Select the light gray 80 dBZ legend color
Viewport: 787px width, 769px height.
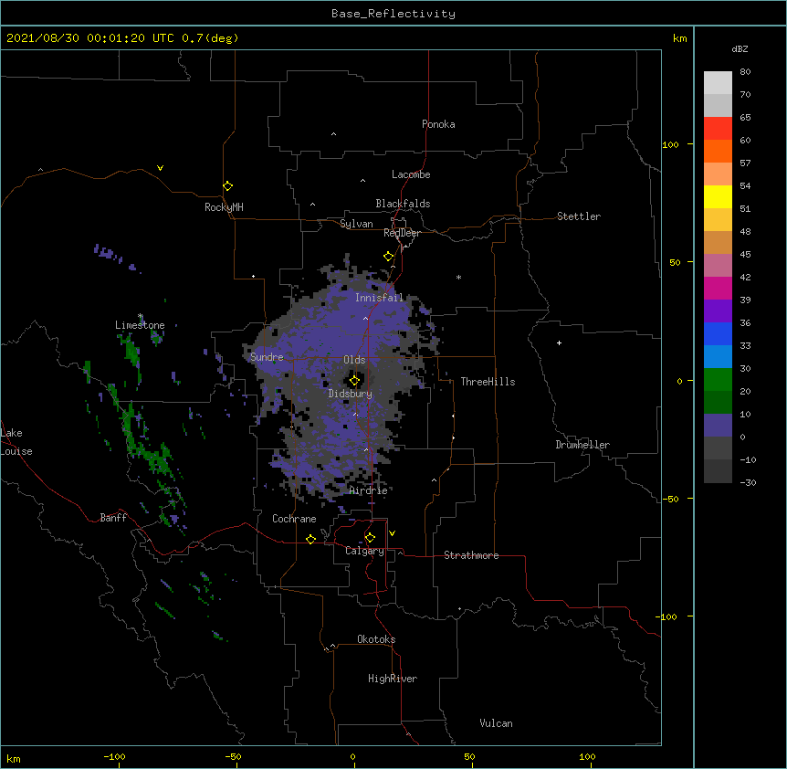tap(718, 82)
